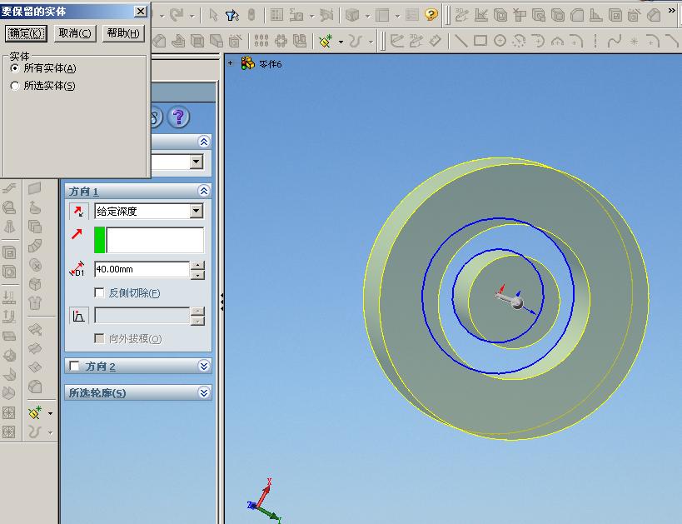Open the 给定深度 end condition dropdown

pyautogui.click(x=197, y=212)
